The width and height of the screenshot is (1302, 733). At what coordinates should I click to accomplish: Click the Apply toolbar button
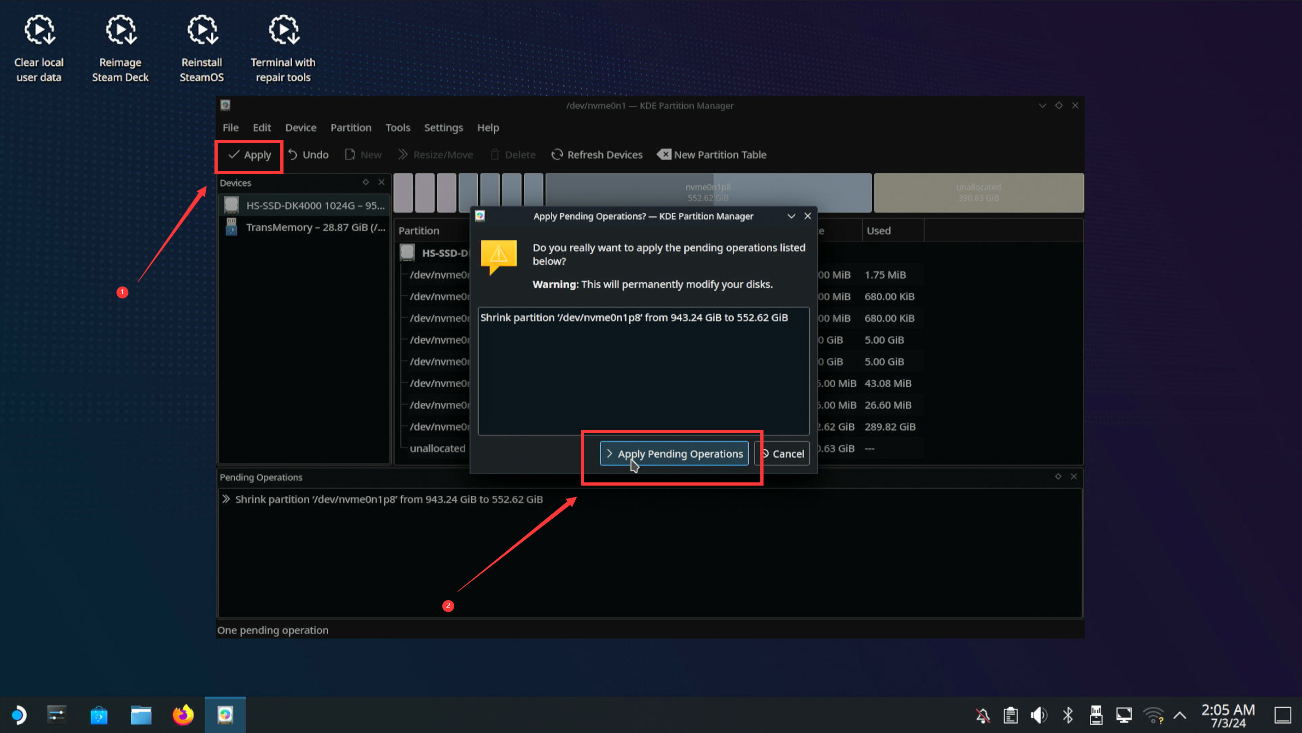coord(250,155)
